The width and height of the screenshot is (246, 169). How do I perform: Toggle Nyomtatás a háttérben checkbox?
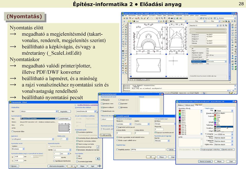coord(77,132)
